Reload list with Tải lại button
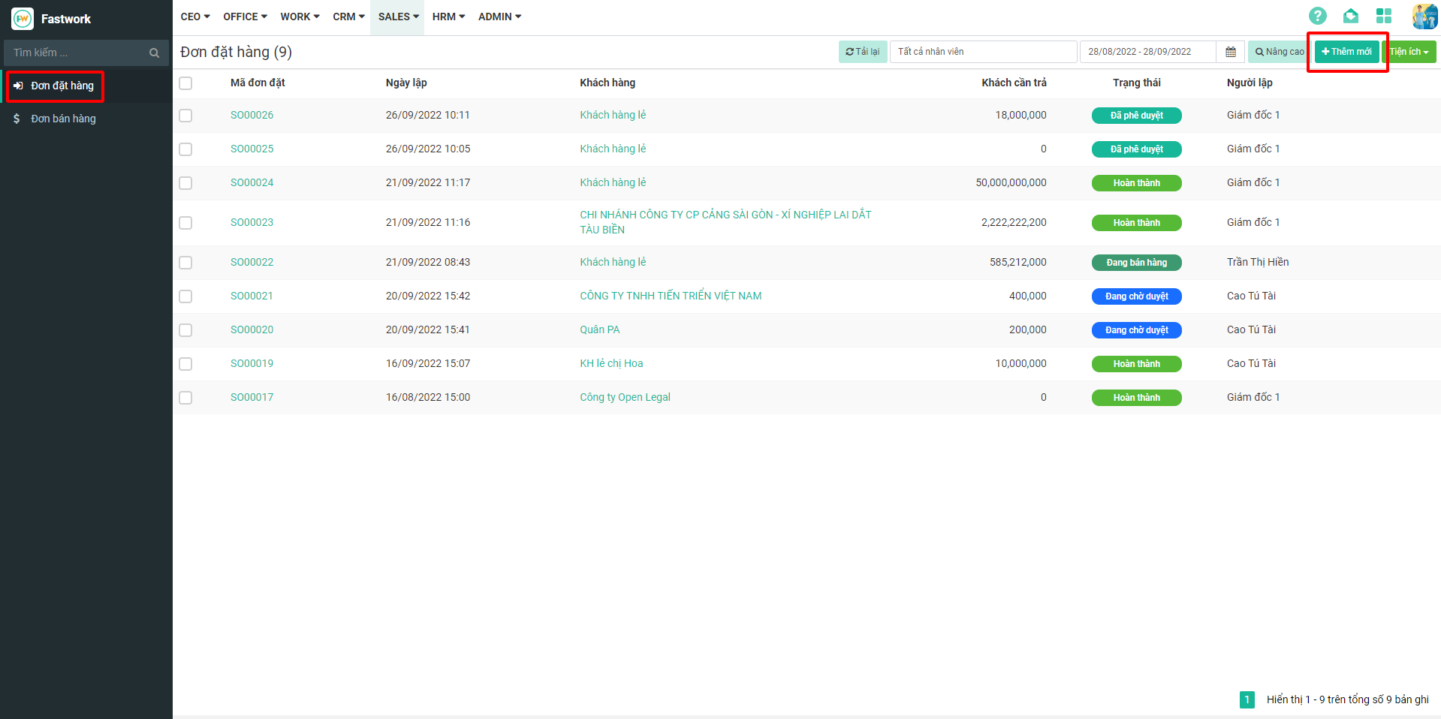Screen dimensions: 1441x719 point(862,52)
